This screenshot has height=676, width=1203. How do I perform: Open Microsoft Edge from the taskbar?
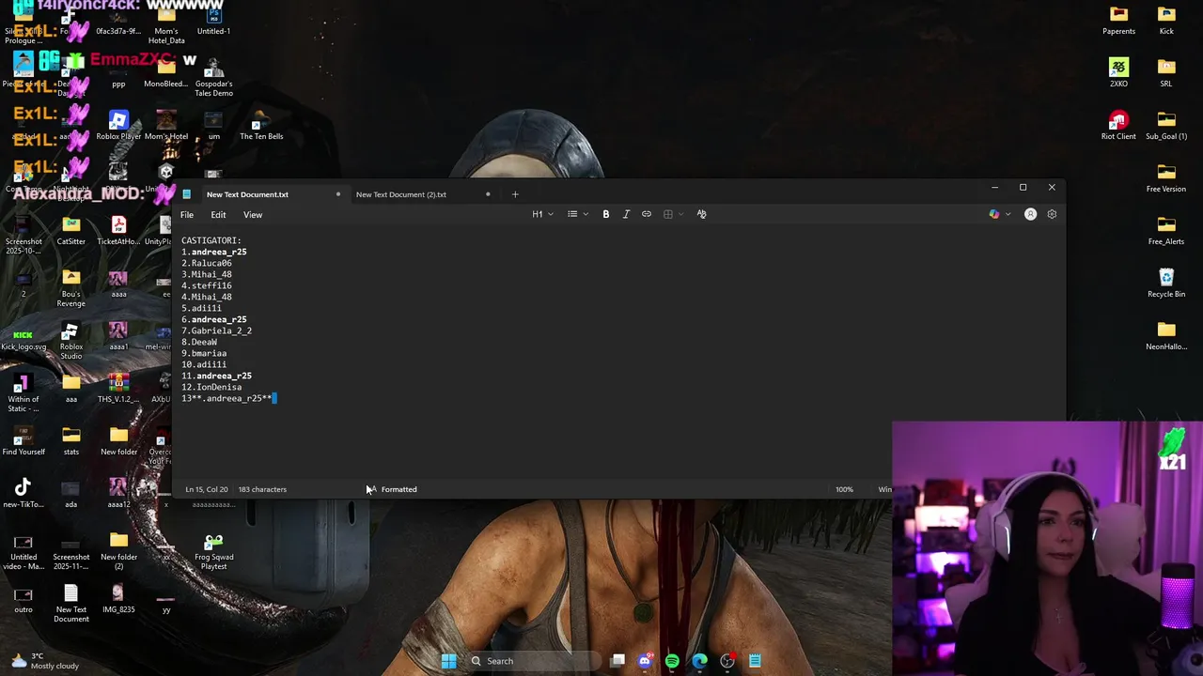699,661
